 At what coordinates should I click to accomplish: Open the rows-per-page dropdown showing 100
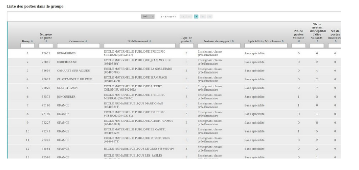[x=148, y=17]
